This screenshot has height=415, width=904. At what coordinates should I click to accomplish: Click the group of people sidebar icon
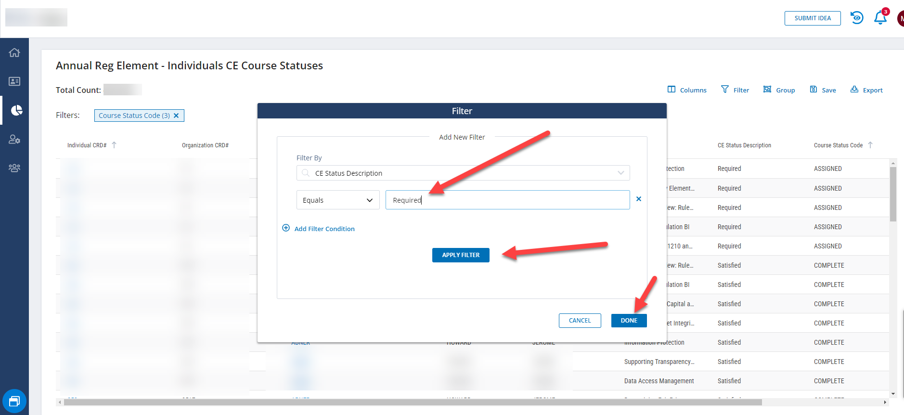pos(14,168)
